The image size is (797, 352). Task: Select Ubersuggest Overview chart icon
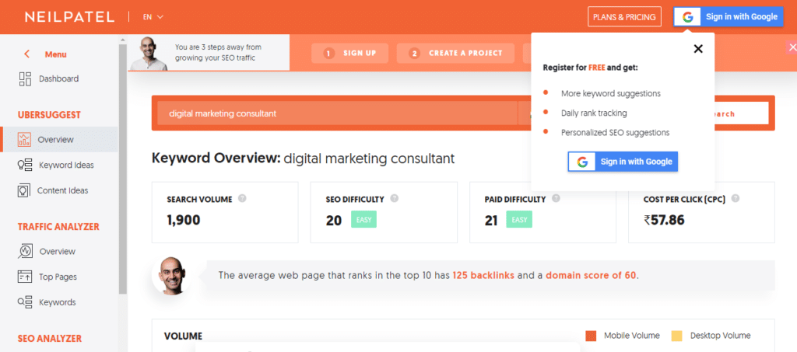click(x=24, y=140)
